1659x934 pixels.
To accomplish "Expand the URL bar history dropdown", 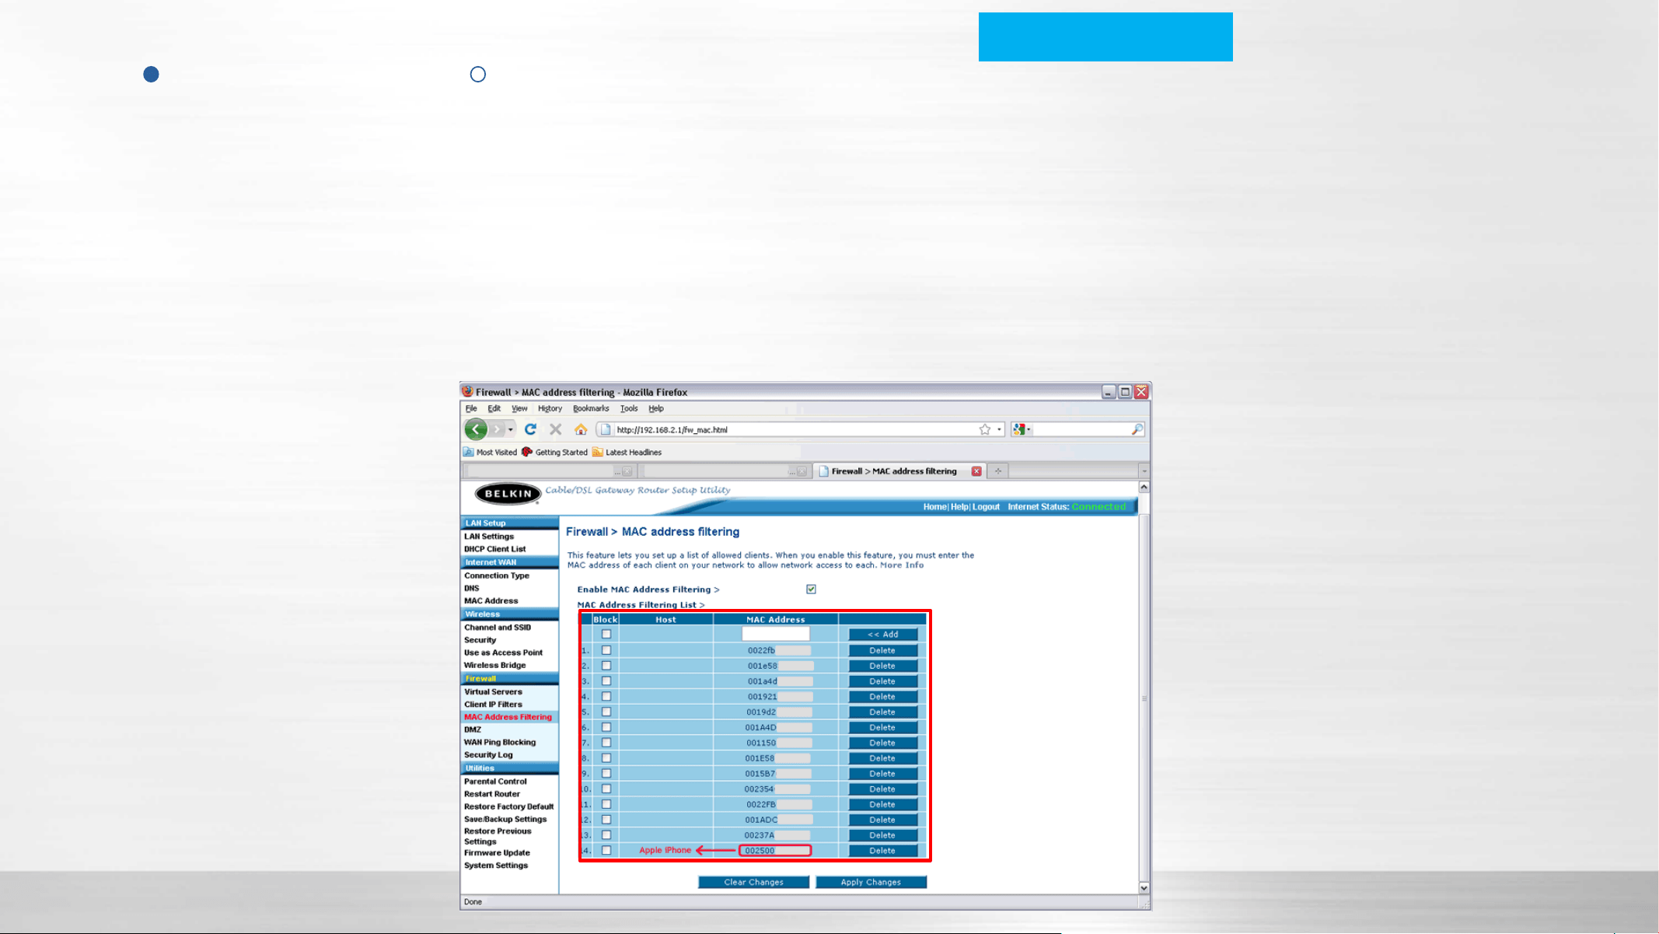I will tap(999, 429).
